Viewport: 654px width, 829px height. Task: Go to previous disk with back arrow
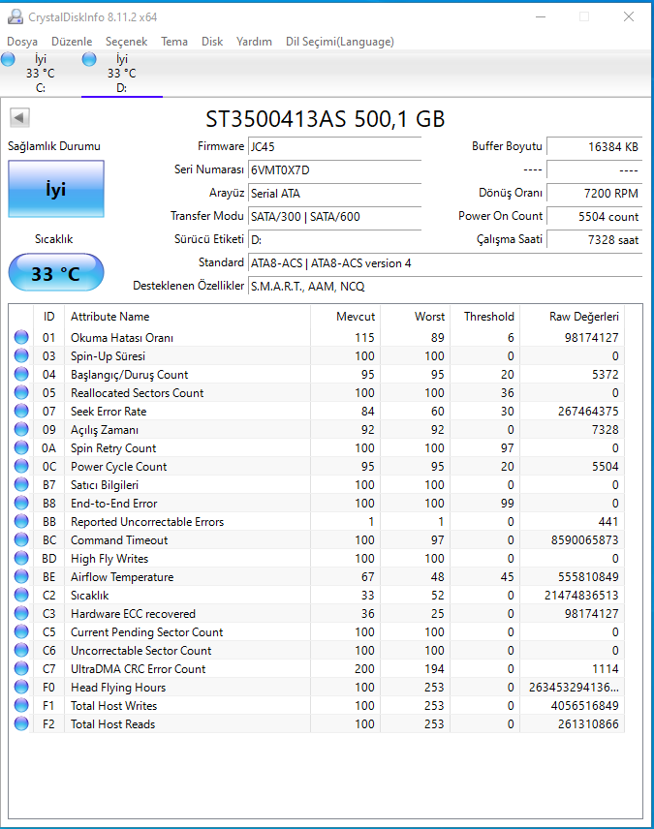(19, 117)
